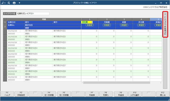Viewport: 170px width, 101px height.
Task: Click the zoom-in magnifier icon in title bar
Action: pyautogui.click(x=4, y=3)
